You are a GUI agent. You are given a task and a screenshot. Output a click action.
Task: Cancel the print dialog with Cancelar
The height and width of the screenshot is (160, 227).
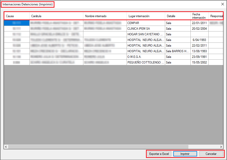211,154
